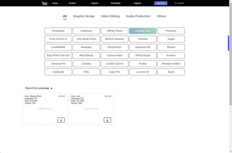Download John's Capture One preset
Screen dimensions: 232x153
coord(107,120)
